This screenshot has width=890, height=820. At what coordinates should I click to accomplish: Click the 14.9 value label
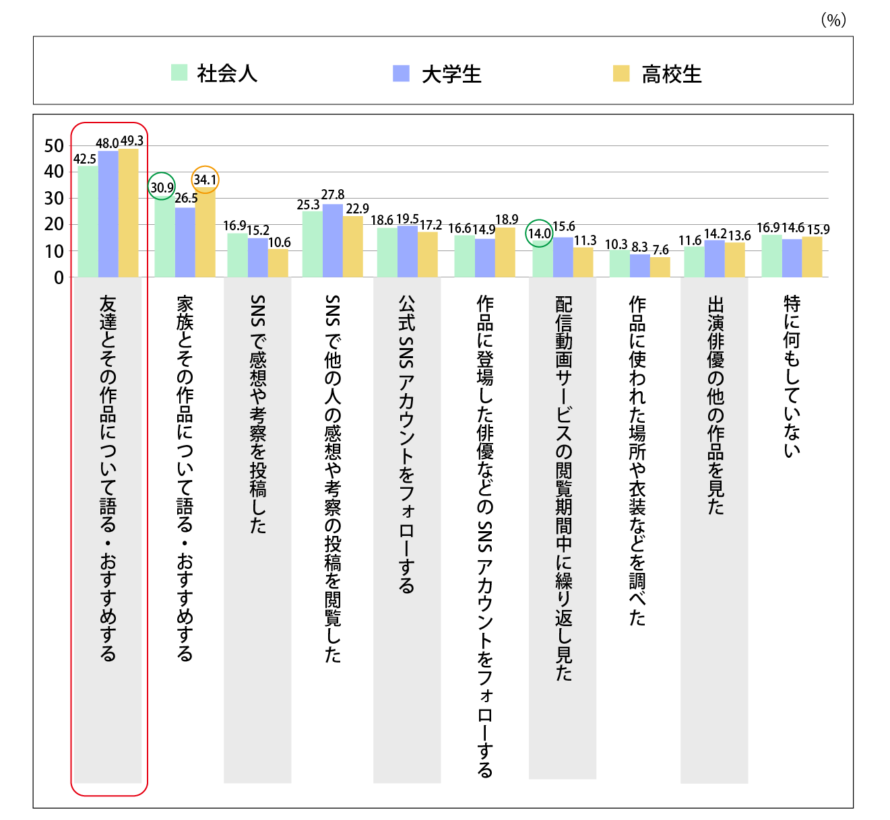pyautogui.click(x=484, y=230)
